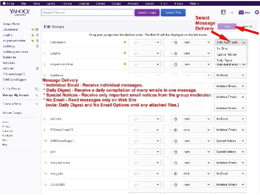Open the SHMCareerSupport Special Notices dropdown

(x=230, y=141)
